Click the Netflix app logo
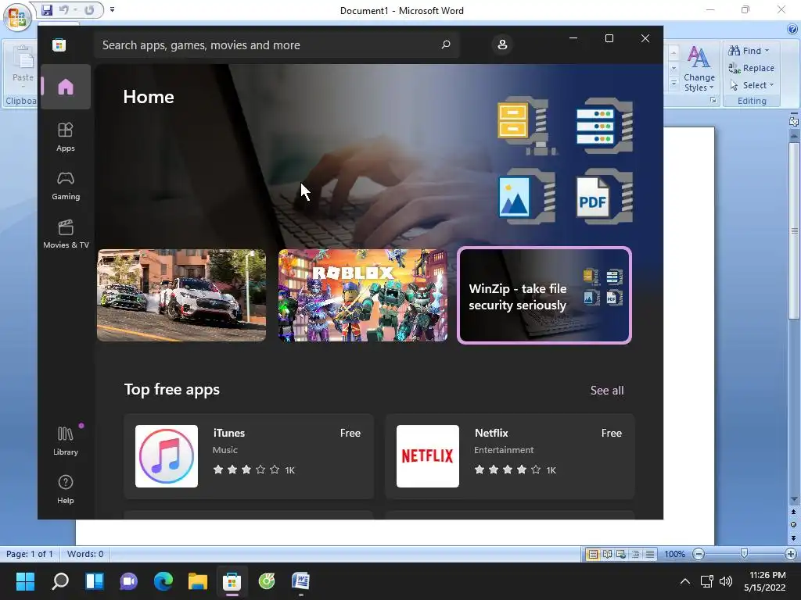The image size is (801, 600). pyautogui.click(x=428, y=456)
